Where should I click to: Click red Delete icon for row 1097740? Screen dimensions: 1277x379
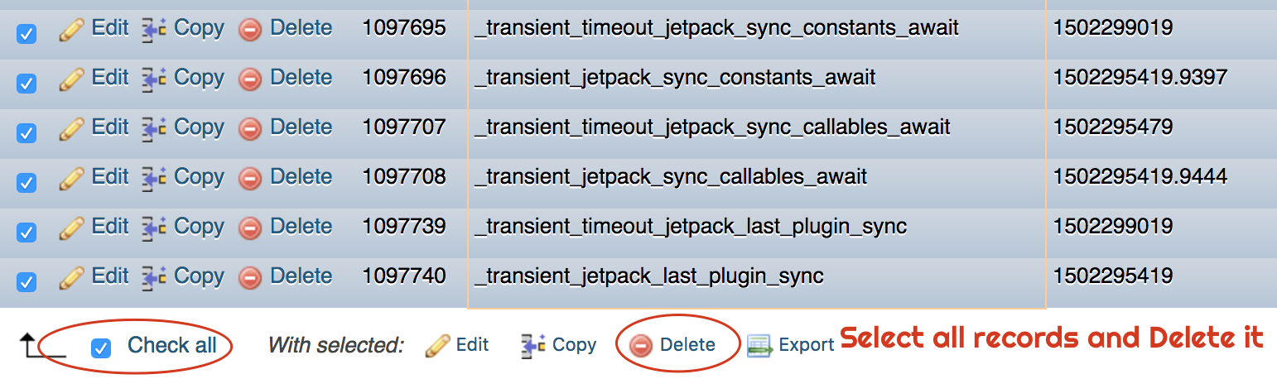(x=250, y=278)
